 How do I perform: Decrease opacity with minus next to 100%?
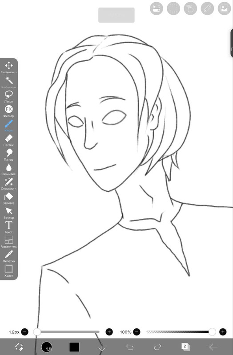tap(137, 332)
